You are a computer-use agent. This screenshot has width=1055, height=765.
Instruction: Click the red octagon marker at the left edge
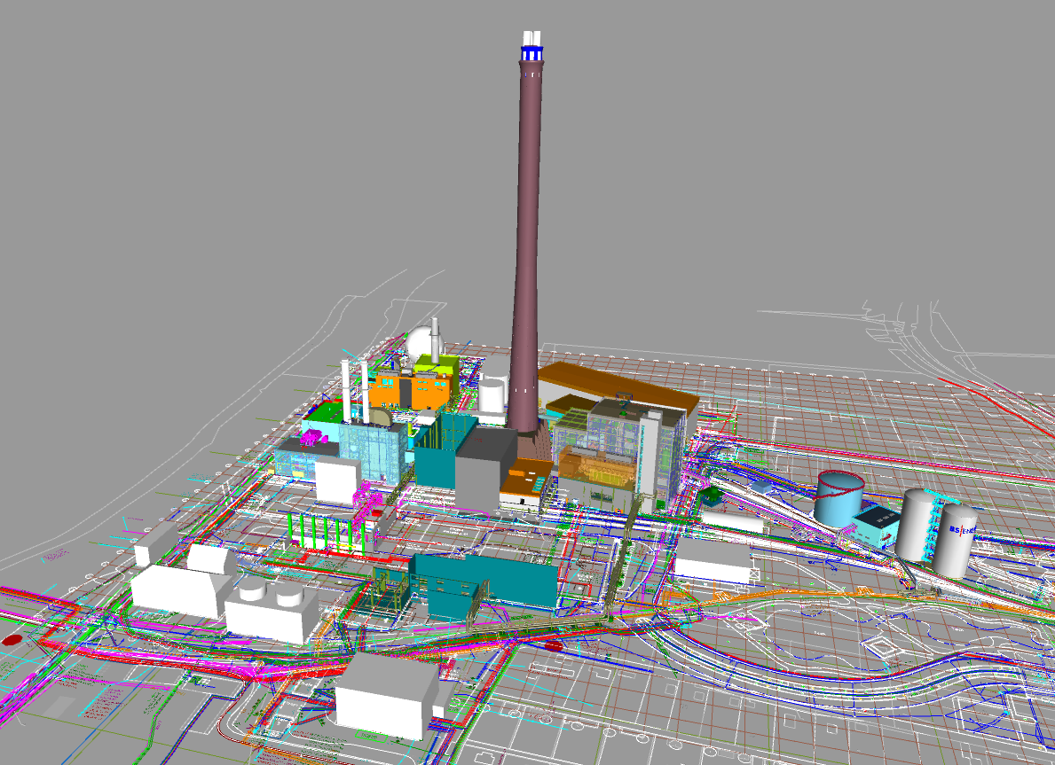point(12,639)
